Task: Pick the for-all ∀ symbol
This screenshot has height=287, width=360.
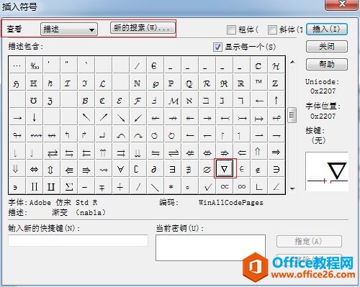Action: pyautogui.click(x=120, y=169)
